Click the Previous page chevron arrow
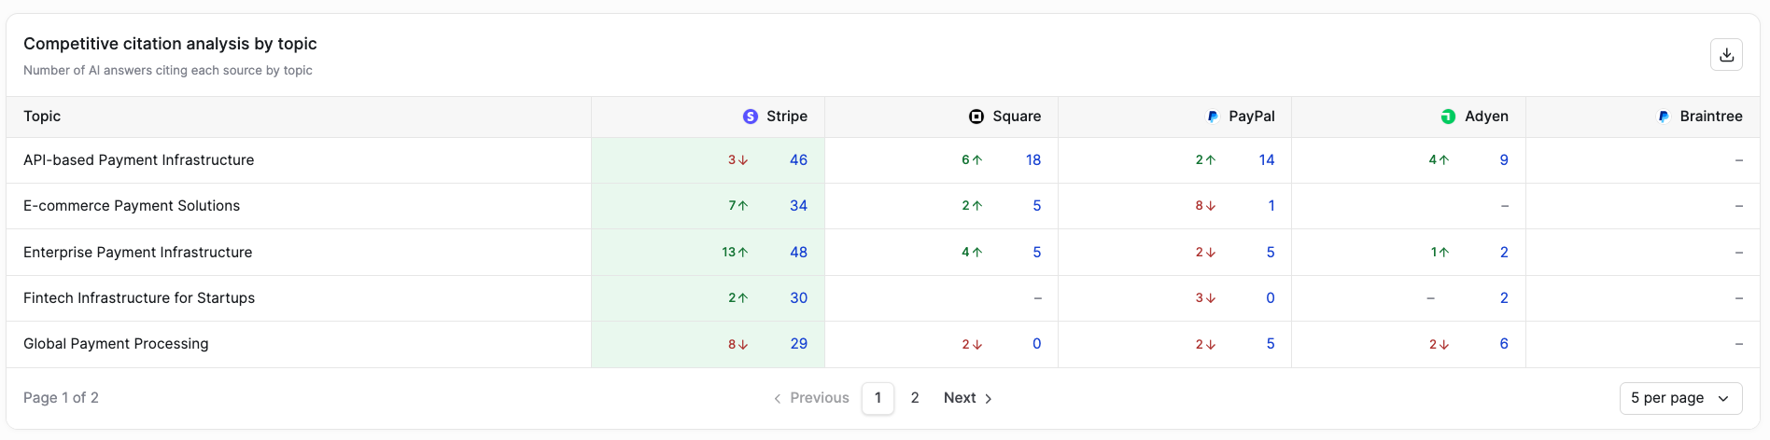 (x=778, y=398)
